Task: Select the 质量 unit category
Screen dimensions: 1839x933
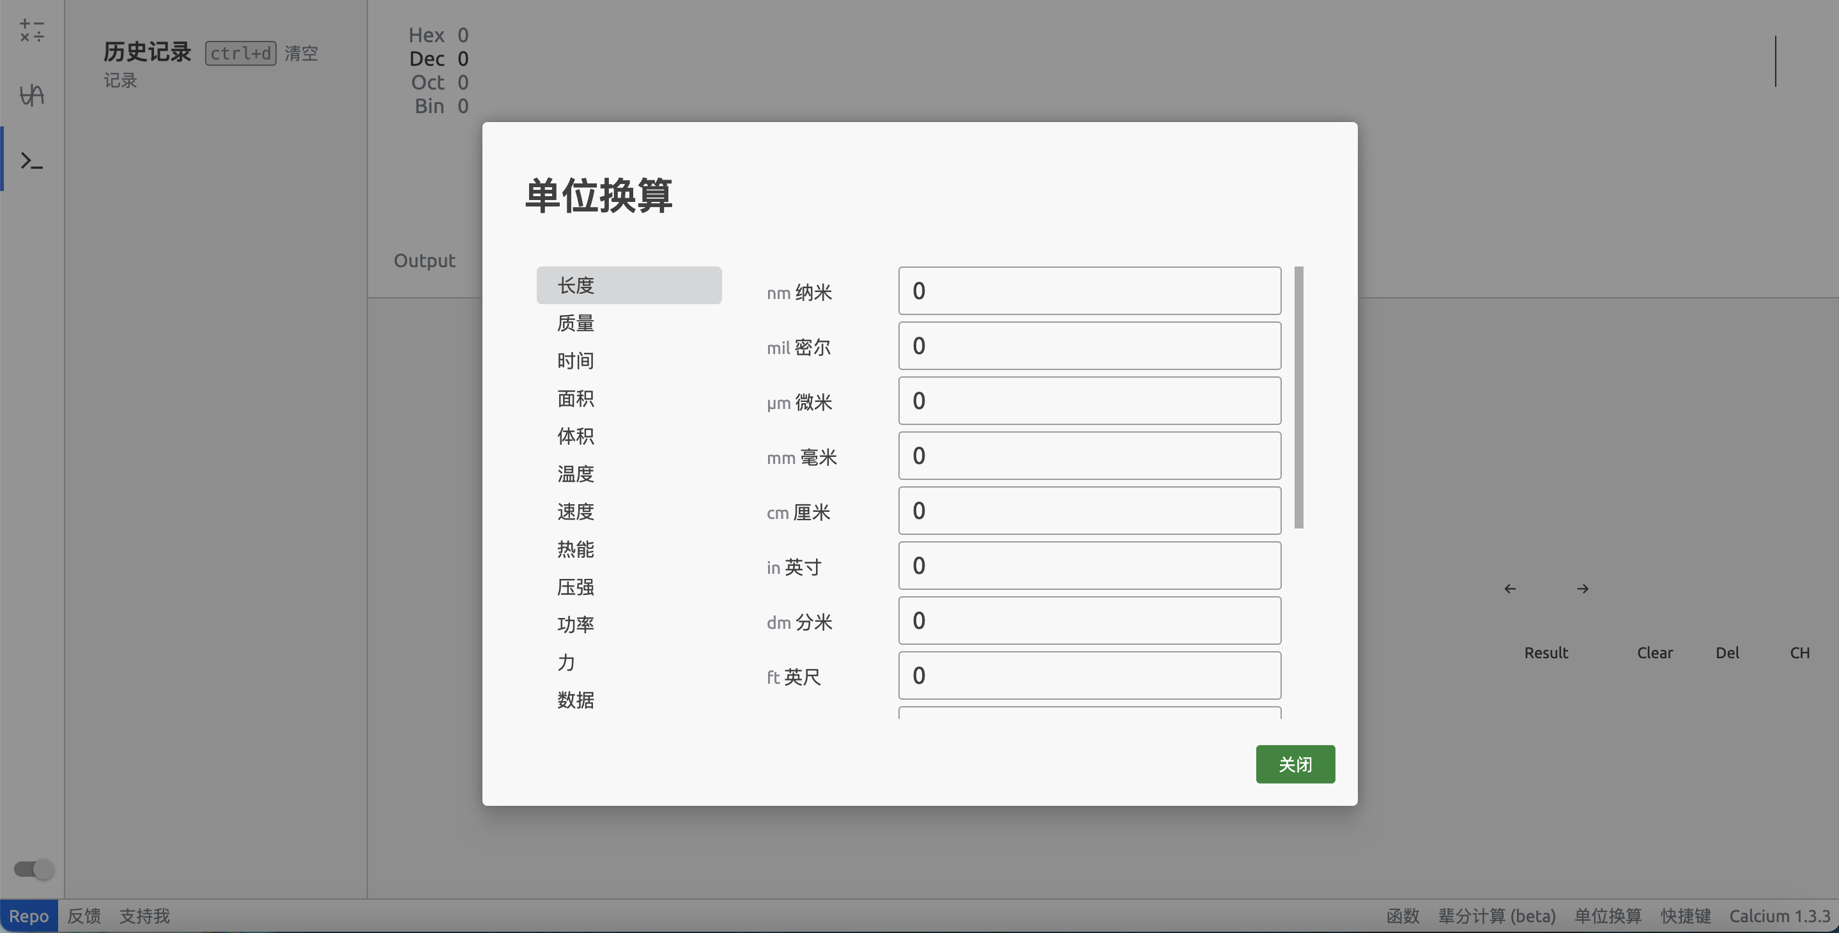Action: 575,323
